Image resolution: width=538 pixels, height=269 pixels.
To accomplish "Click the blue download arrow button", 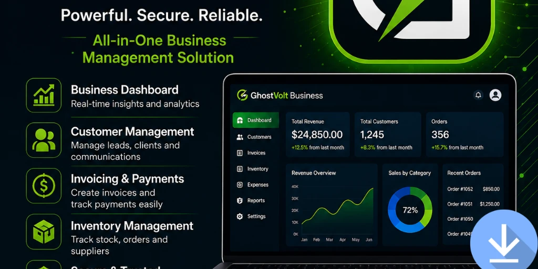I will pyautogui.click(x=504, y=240).
